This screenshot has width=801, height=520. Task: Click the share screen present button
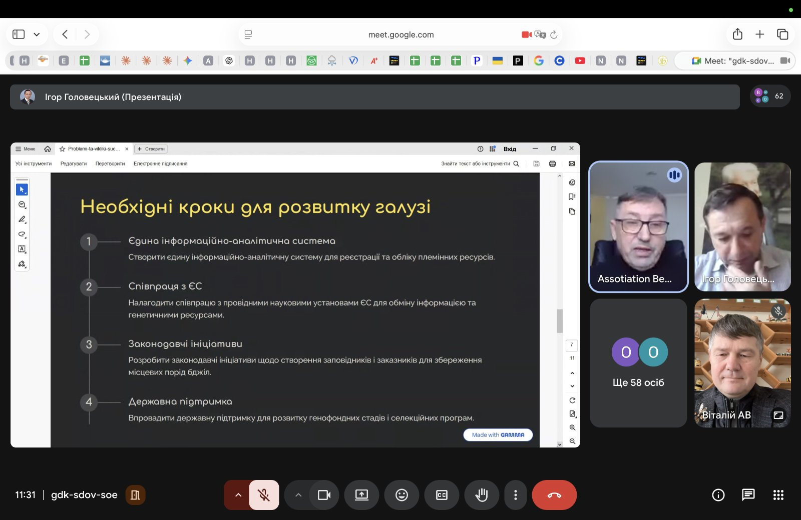(361, 495)
